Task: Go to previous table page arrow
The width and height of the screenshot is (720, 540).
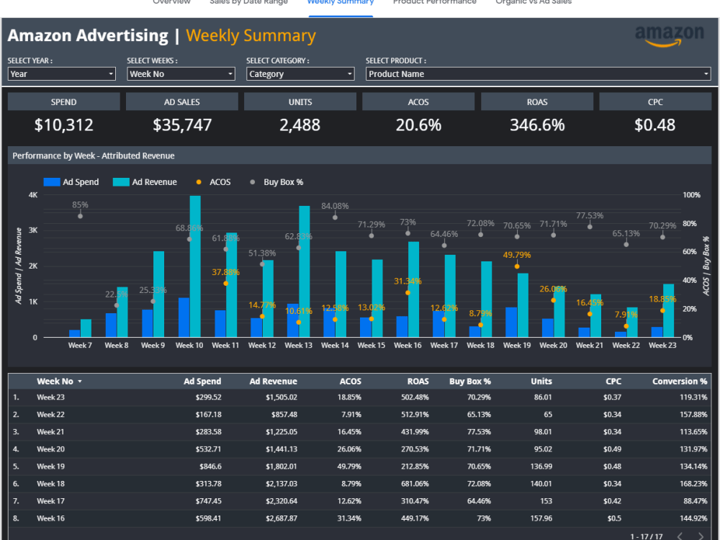Action: tap(680, 536)
